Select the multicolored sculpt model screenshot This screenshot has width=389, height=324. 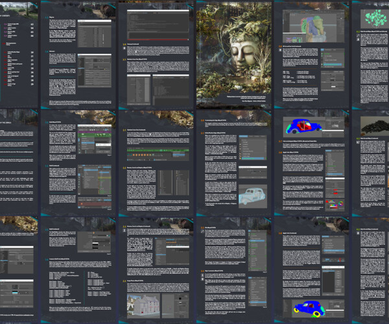tap(313, 27)
